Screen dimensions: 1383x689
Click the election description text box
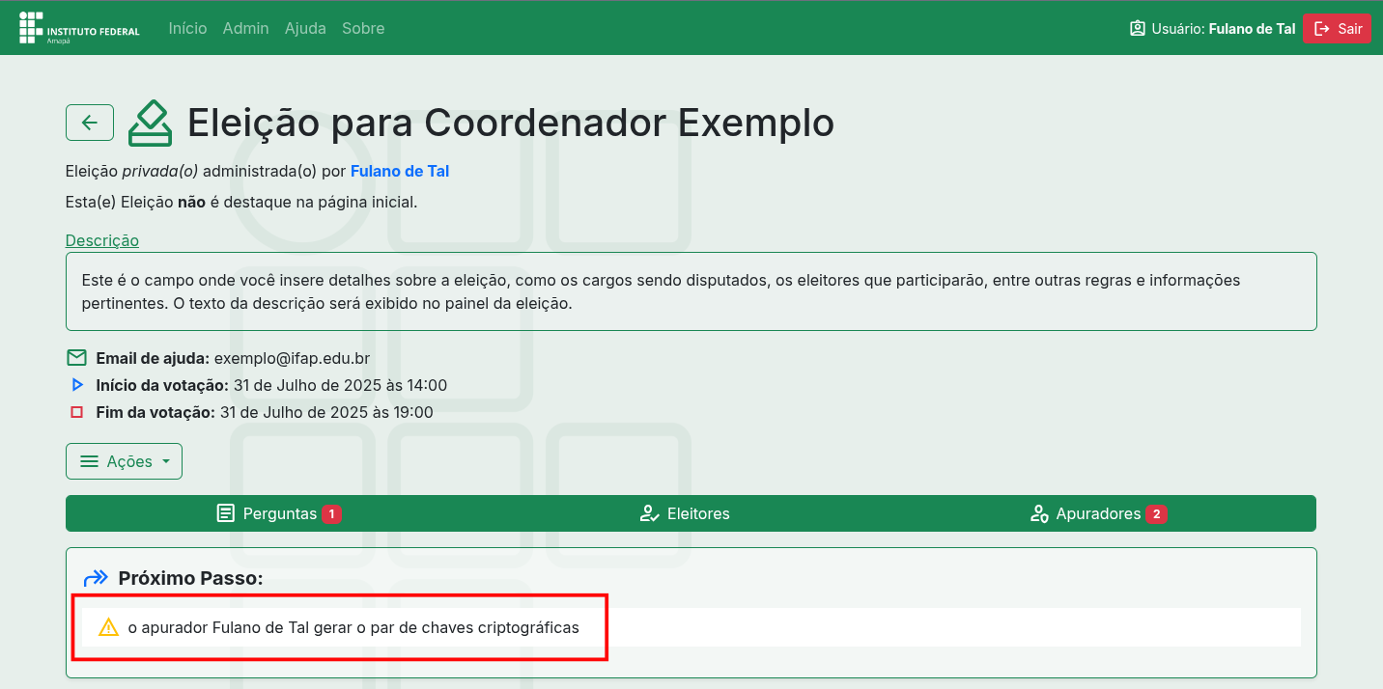click(x=691, y=291)
